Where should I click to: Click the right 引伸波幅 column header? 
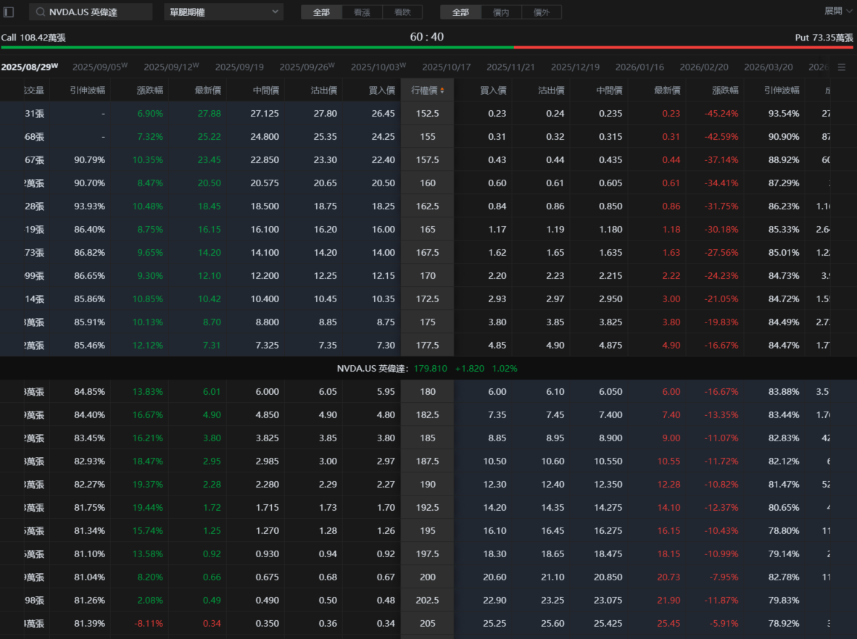(x=782, y=91)
